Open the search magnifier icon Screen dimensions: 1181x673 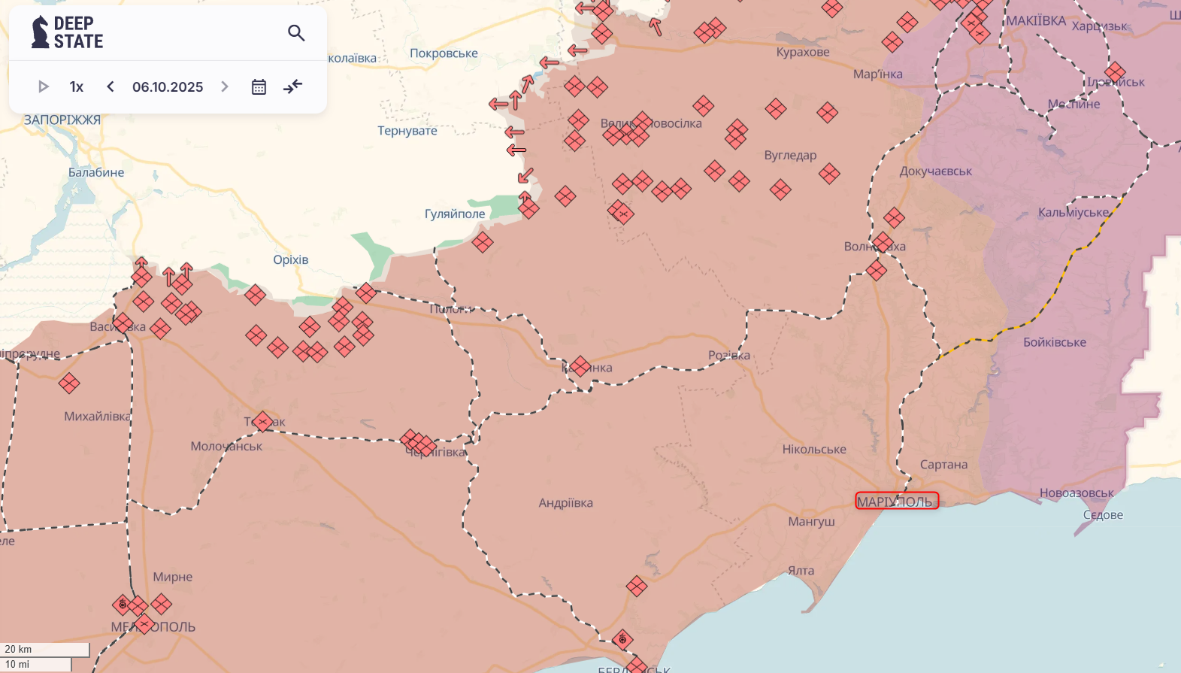pyautogui.click(x=296, y=33)
